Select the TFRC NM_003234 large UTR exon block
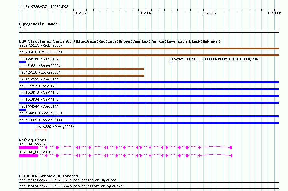The width and height of the screenshot is (288, 191). coord(28,148)
